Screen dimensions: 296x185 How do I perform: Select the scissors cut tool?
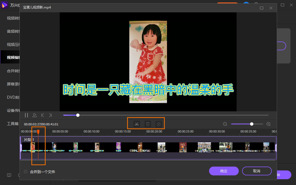pyautogui.click(x=136, y=124)
